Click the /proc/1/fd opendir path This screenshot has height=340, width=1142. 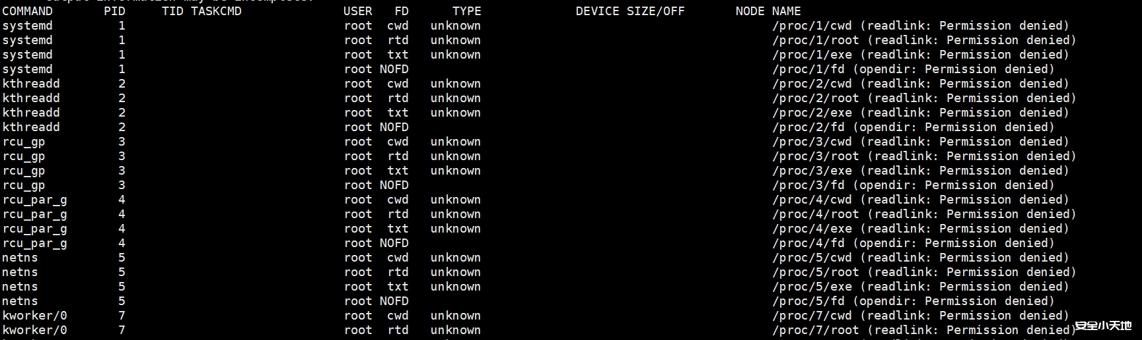pyautogui.click(x=808, y=69)
